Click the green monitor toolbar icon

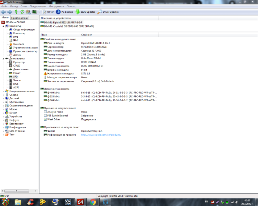[34, 12]
